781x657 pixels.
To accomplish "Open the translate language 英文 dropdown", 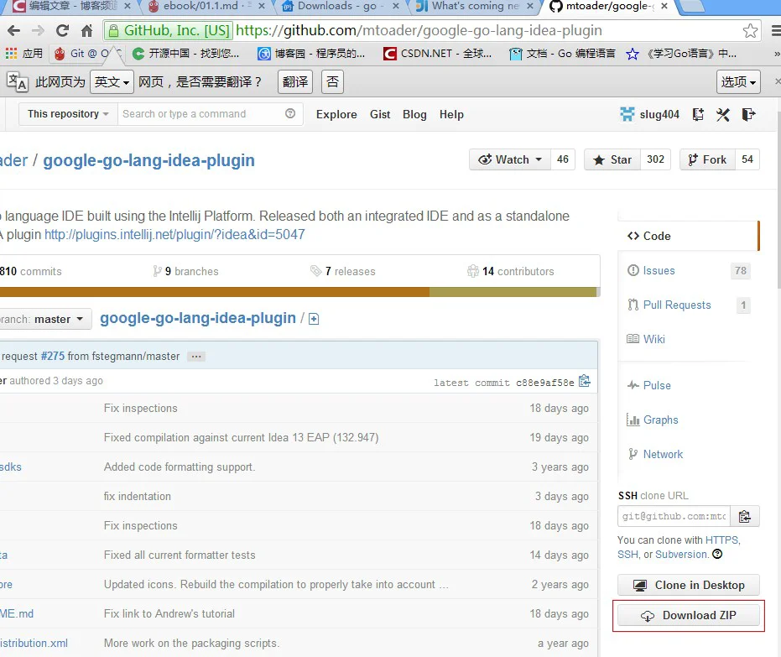I will point(112,81).
